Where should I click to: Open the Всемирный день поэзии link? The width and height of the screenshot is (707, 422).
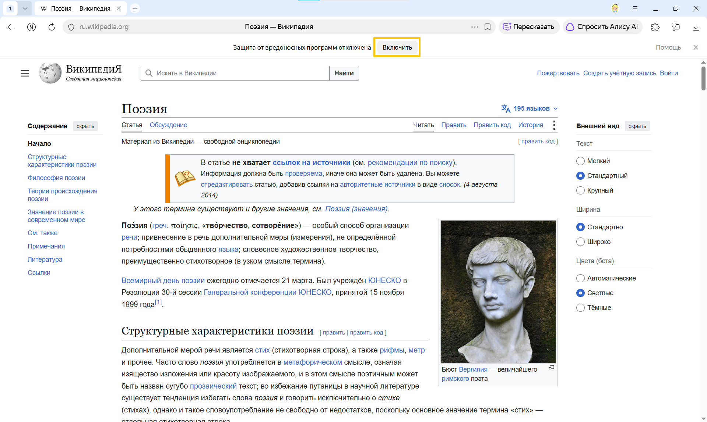(x=163, y=280)
